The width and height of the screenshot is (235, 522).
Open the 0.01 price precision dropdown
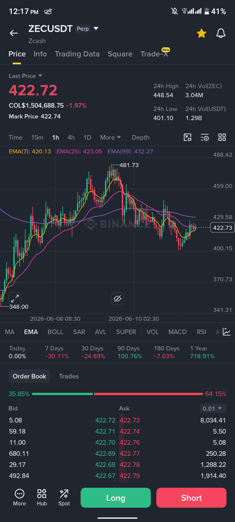[x=213, y=408]
